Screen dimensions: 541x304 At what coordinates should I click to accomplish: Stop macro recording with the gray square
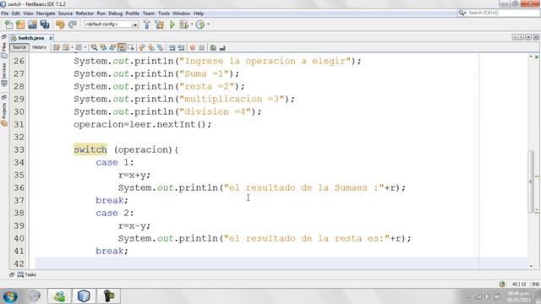point(202,47)
